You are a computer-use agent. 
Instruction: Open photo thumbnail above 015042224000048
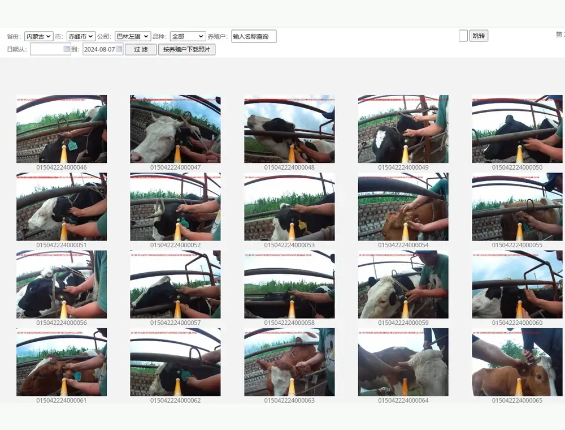pyautogui.click(x=289, y=129)
